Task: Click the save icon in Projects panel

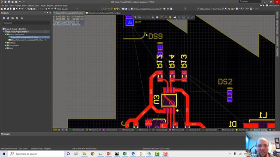Action: [4, 18]
